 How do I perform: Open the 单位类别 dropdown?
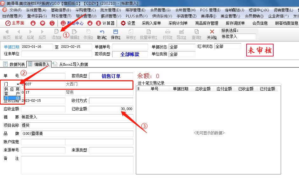click(x=182, y=54)
